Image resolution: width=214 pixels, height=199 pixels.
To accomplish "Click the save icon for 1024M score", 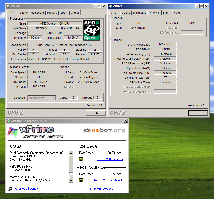I will pyautogui.click(x=81, y=180).
